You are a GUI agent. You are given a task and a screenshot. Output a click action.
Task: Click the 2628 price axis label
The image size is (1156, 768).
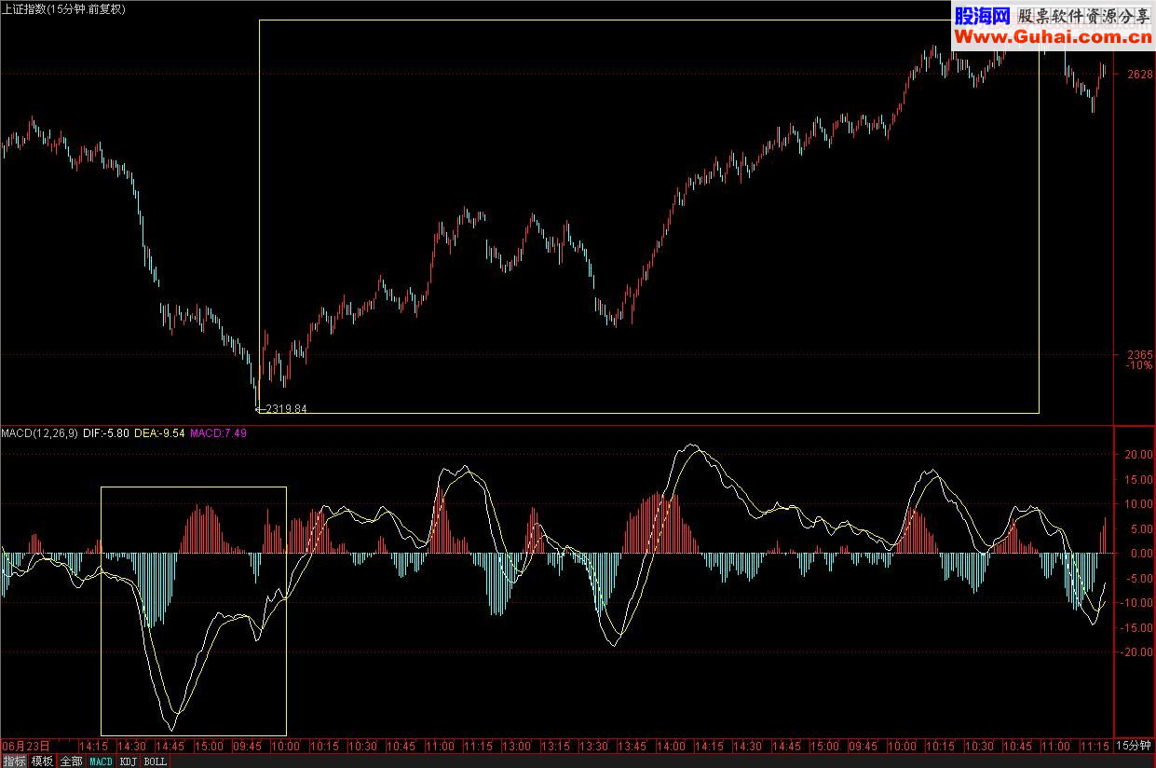click(x=1139, y=75)
